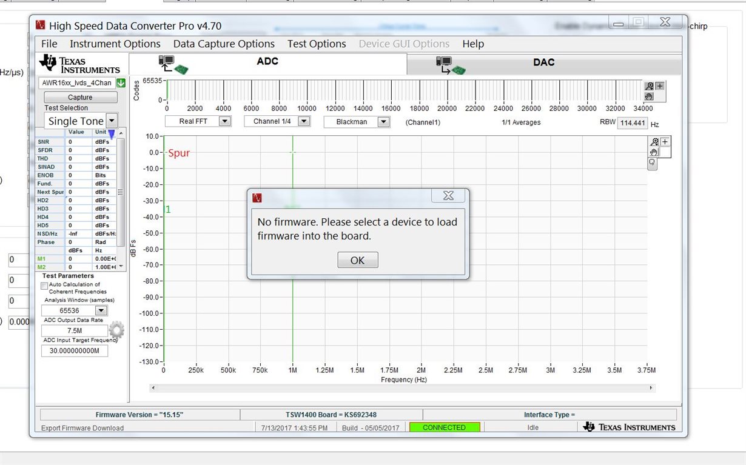Click the HD5 row in the results table

[76, 226]
